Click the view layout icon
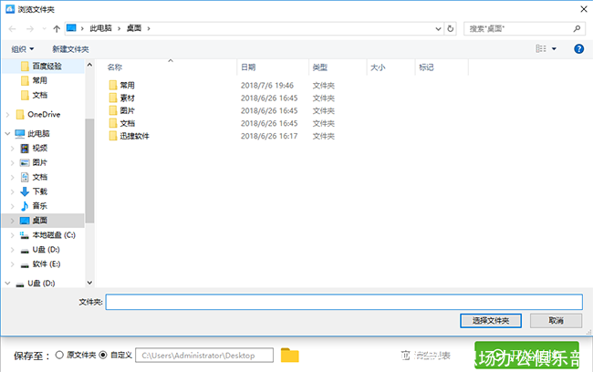The height and width of the screenshot is (372, 593). point(541,48)
